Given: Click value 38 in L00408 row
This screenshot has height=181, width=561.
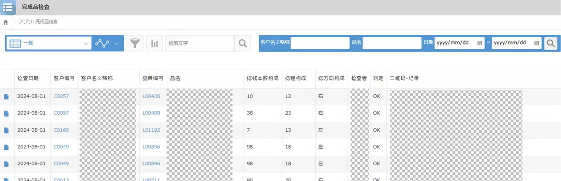Looking at the screenshot, I should pos(250,113).
